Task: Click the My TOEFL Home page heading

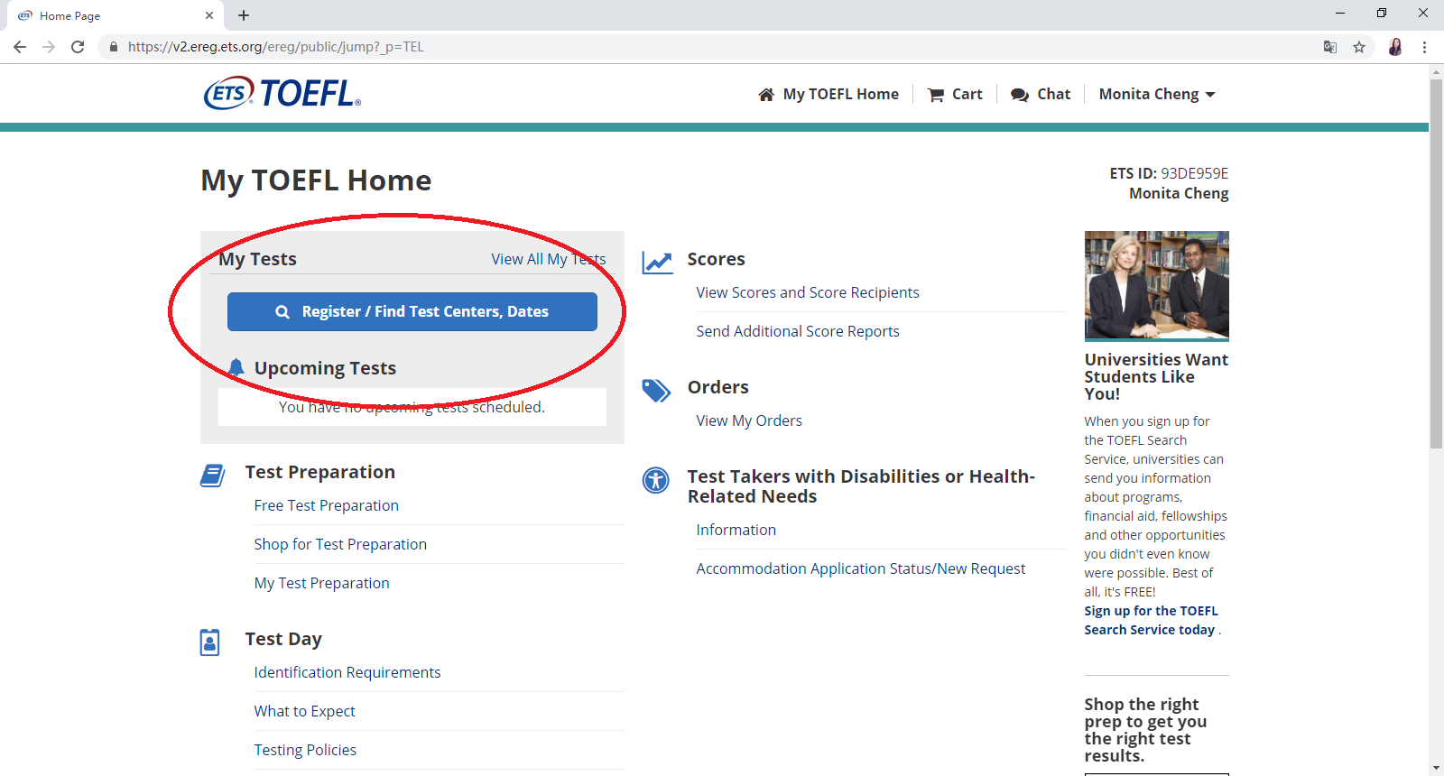Action: click(x=316, y=180)
